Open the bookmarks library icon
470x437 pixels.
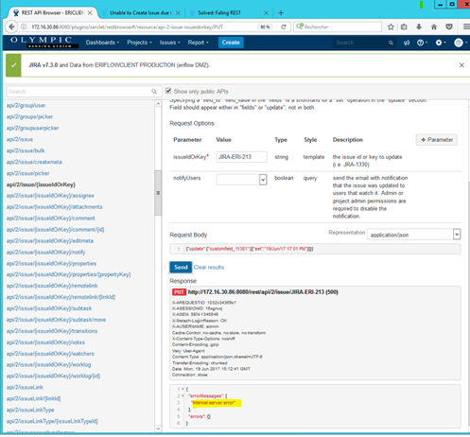(x=404, y=26)
